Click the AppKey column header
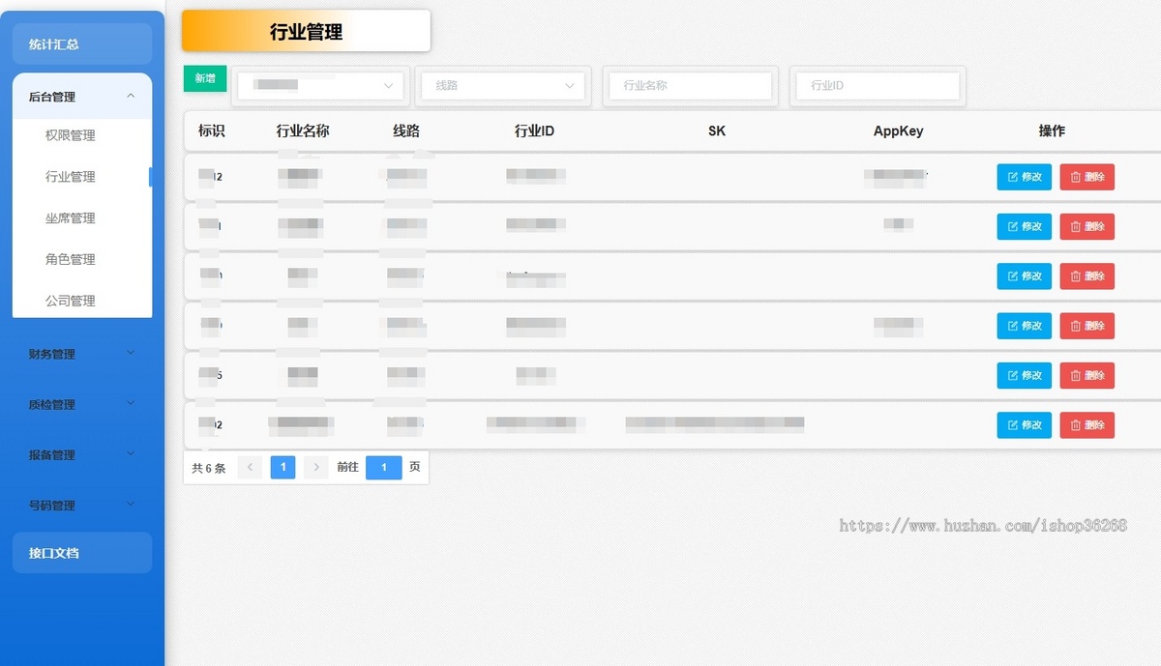 click(899, 131)
